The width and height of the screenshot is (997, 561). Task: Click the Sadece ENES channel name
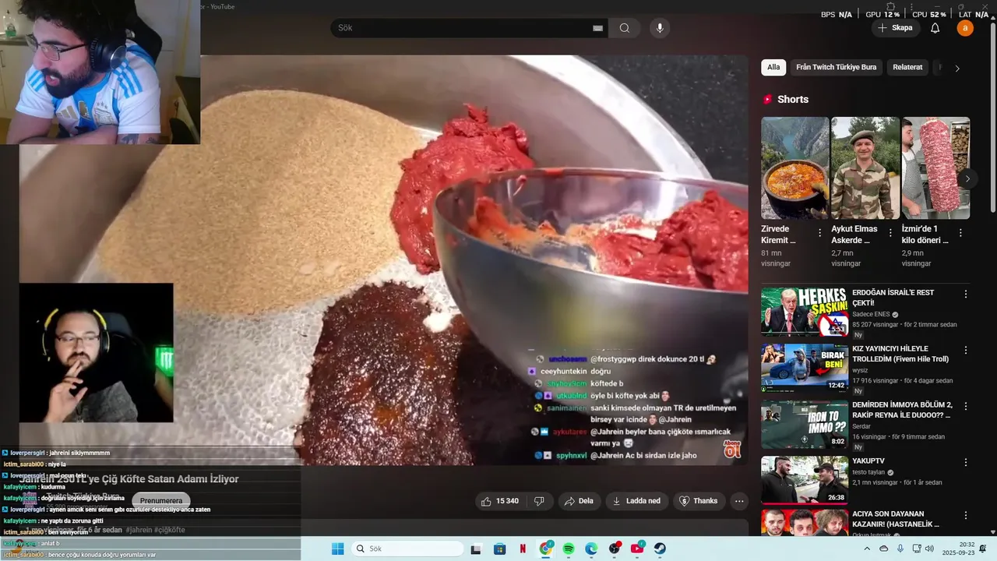click(x=871, y=314)
